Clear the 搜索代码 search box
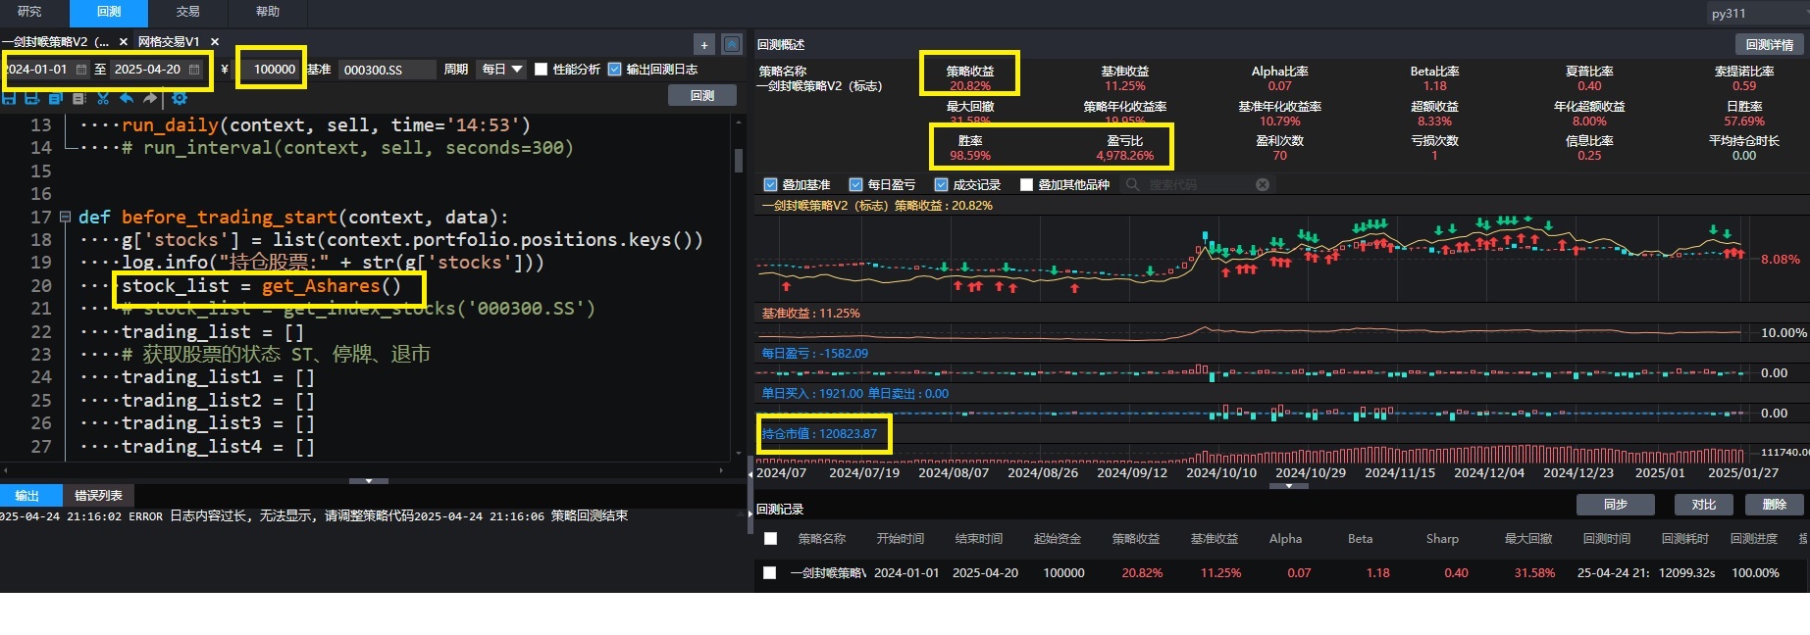The width and height of the screenshot is (1810, 635). (1263, 184)
